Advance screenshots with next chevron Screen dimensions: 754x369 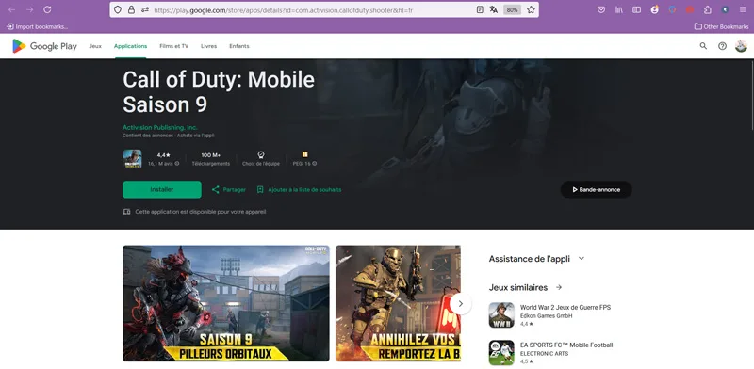[x=460, y=304]
